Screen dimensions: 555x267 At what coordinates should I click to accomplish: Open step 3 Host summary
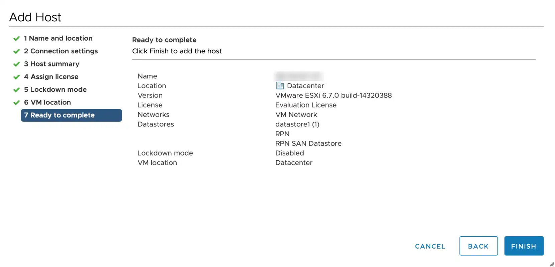coord(52,64)
